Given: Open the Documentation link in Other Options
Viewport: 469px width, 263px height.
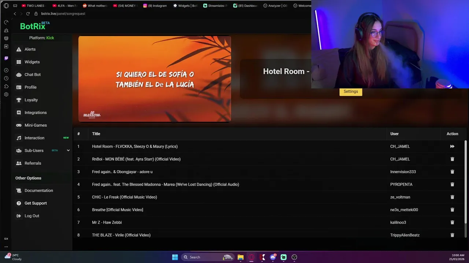Looking at the screenshot, I should point(39,191).
